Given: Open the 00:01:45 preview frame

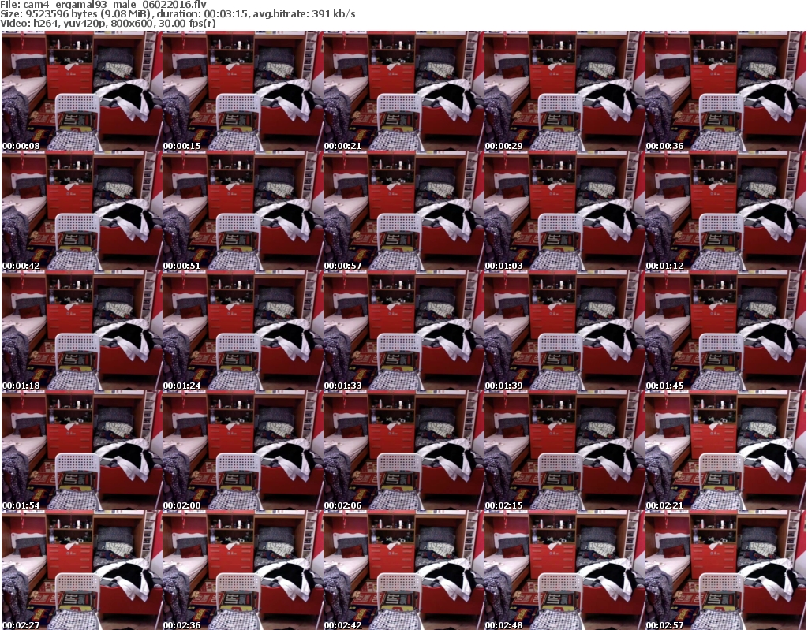Looking at the screenshot, I should coord(726,330).
